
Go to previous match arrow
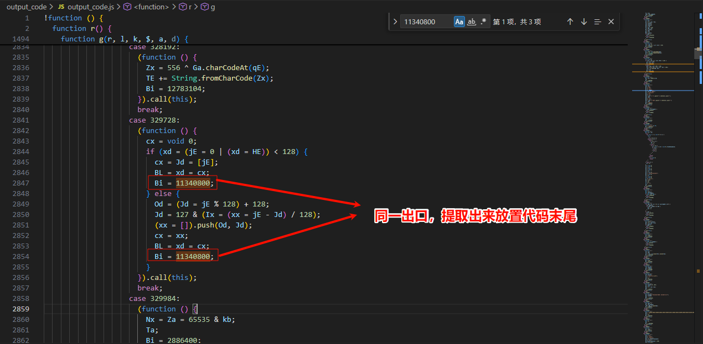coord(570,22)
